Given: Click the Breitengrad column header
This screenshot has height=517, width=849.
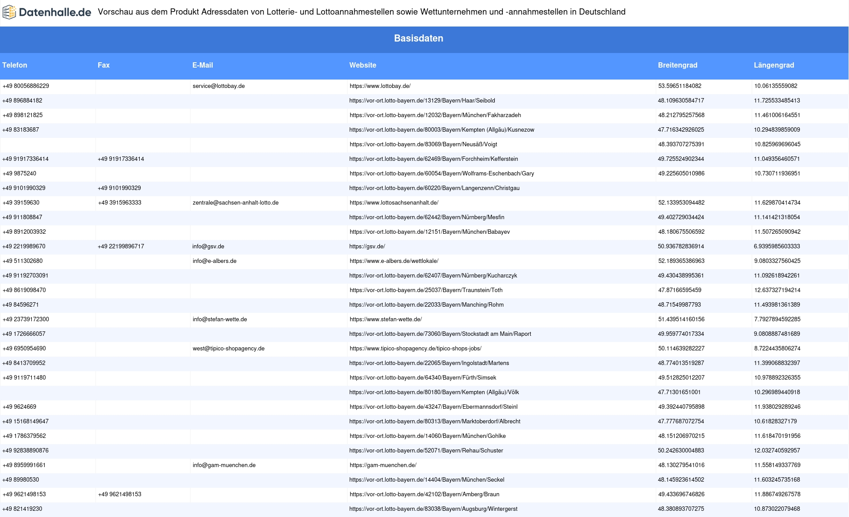Looking at the screenshot, I should tap(677, 65).
